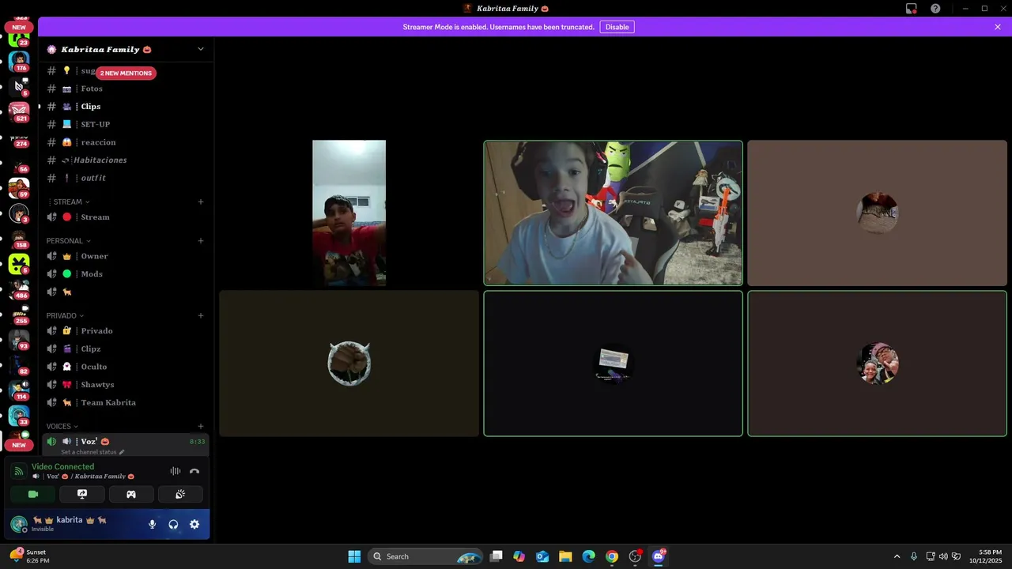
Task: Create channel in PRIVADO category
Action: [201, 315]
